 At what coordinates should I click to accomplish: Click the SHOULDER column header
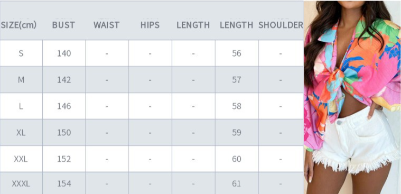(x=281, y=25)
